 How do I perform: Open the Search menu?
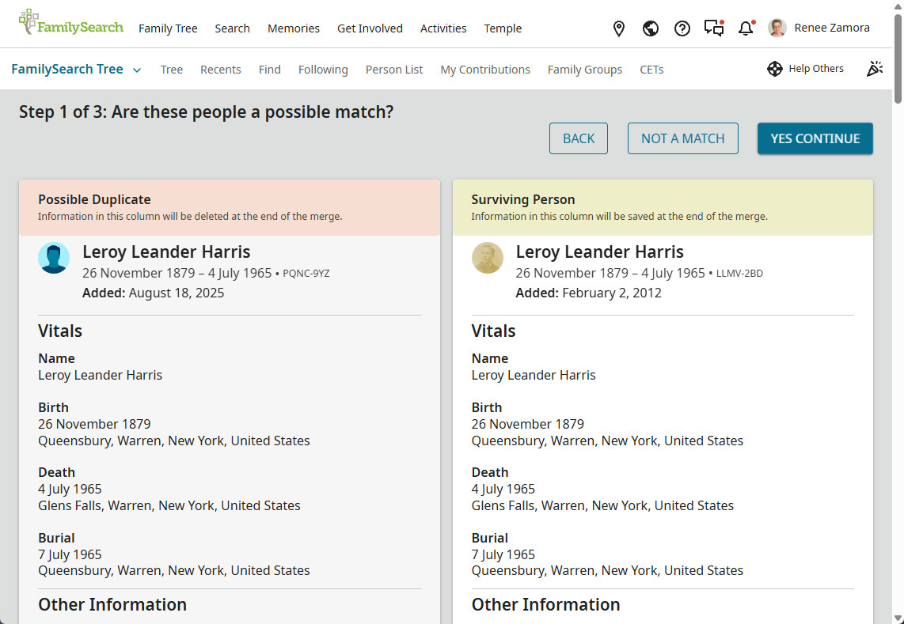tap(233, 28)
